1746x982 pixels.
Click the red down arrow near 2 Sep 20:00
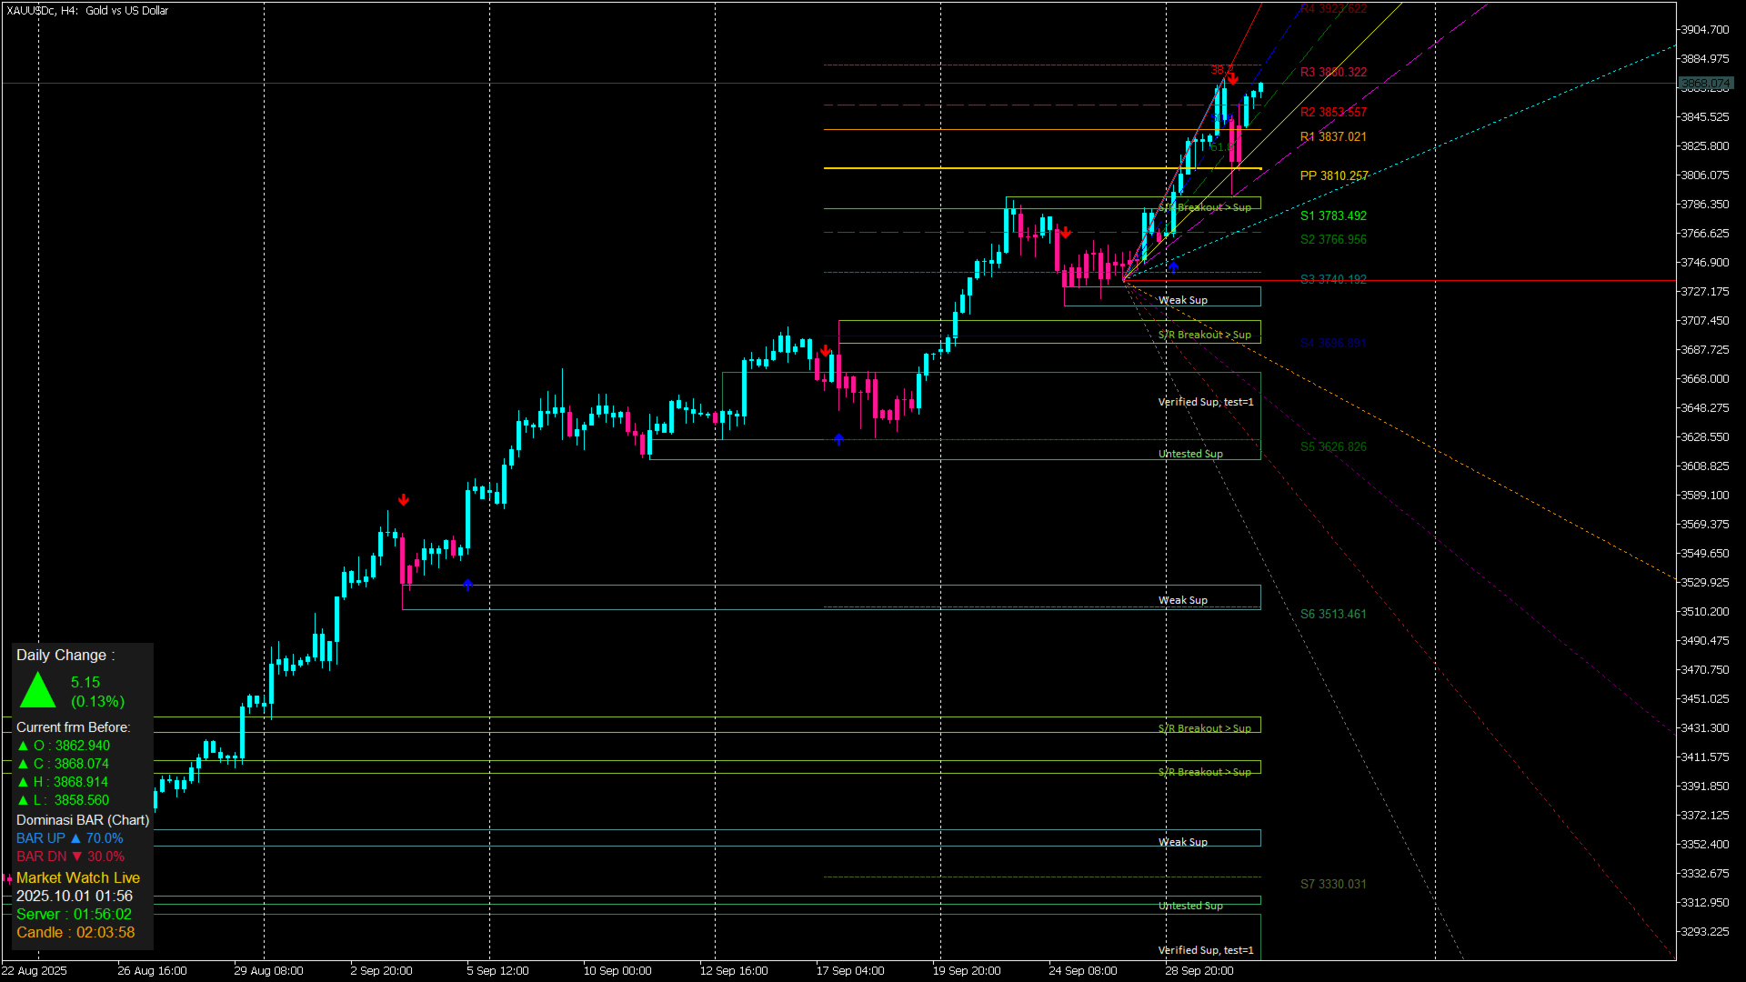[404, 500]
